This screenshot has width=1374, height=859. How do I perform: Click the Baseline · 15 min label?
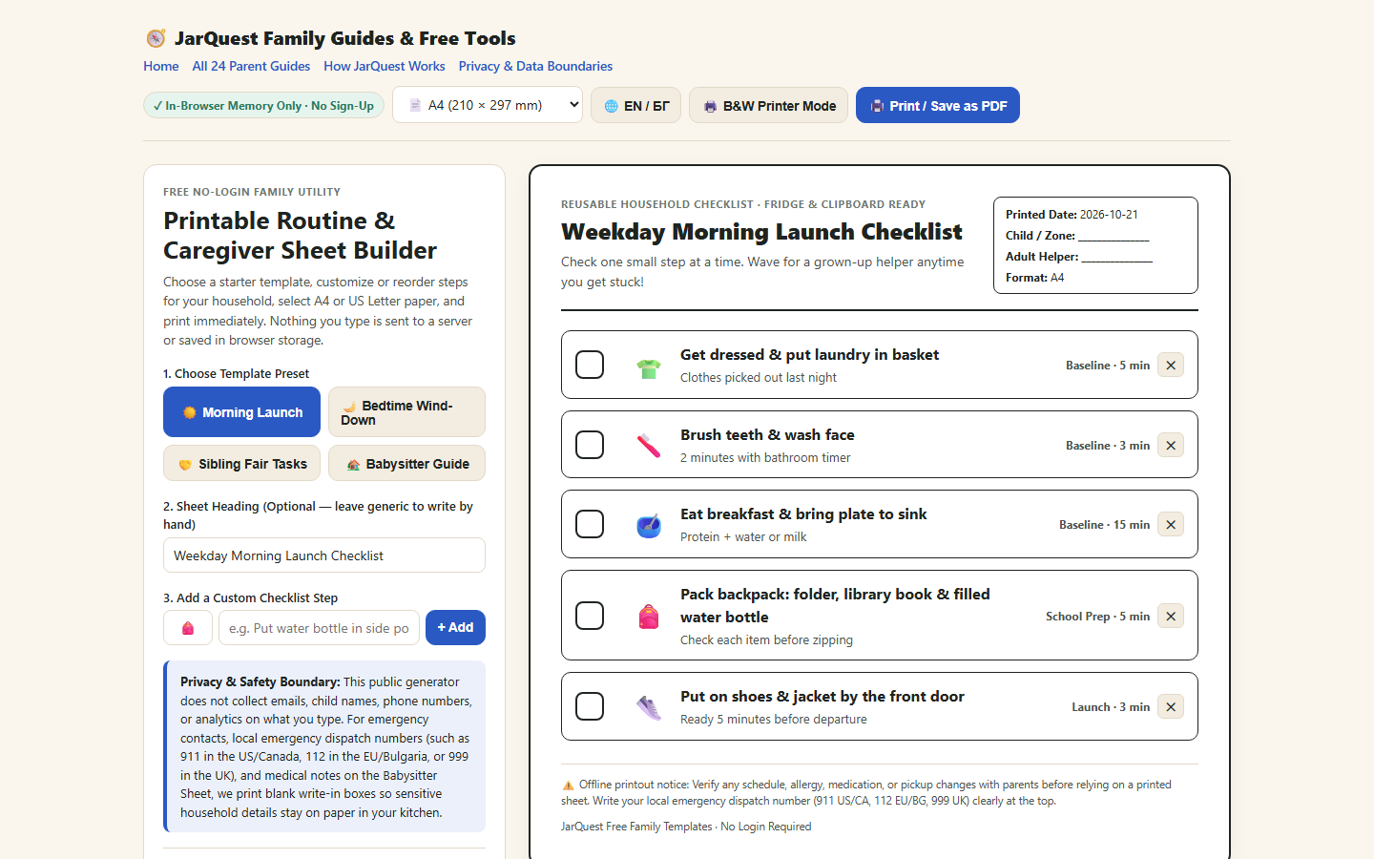(x=1104, y=525)
